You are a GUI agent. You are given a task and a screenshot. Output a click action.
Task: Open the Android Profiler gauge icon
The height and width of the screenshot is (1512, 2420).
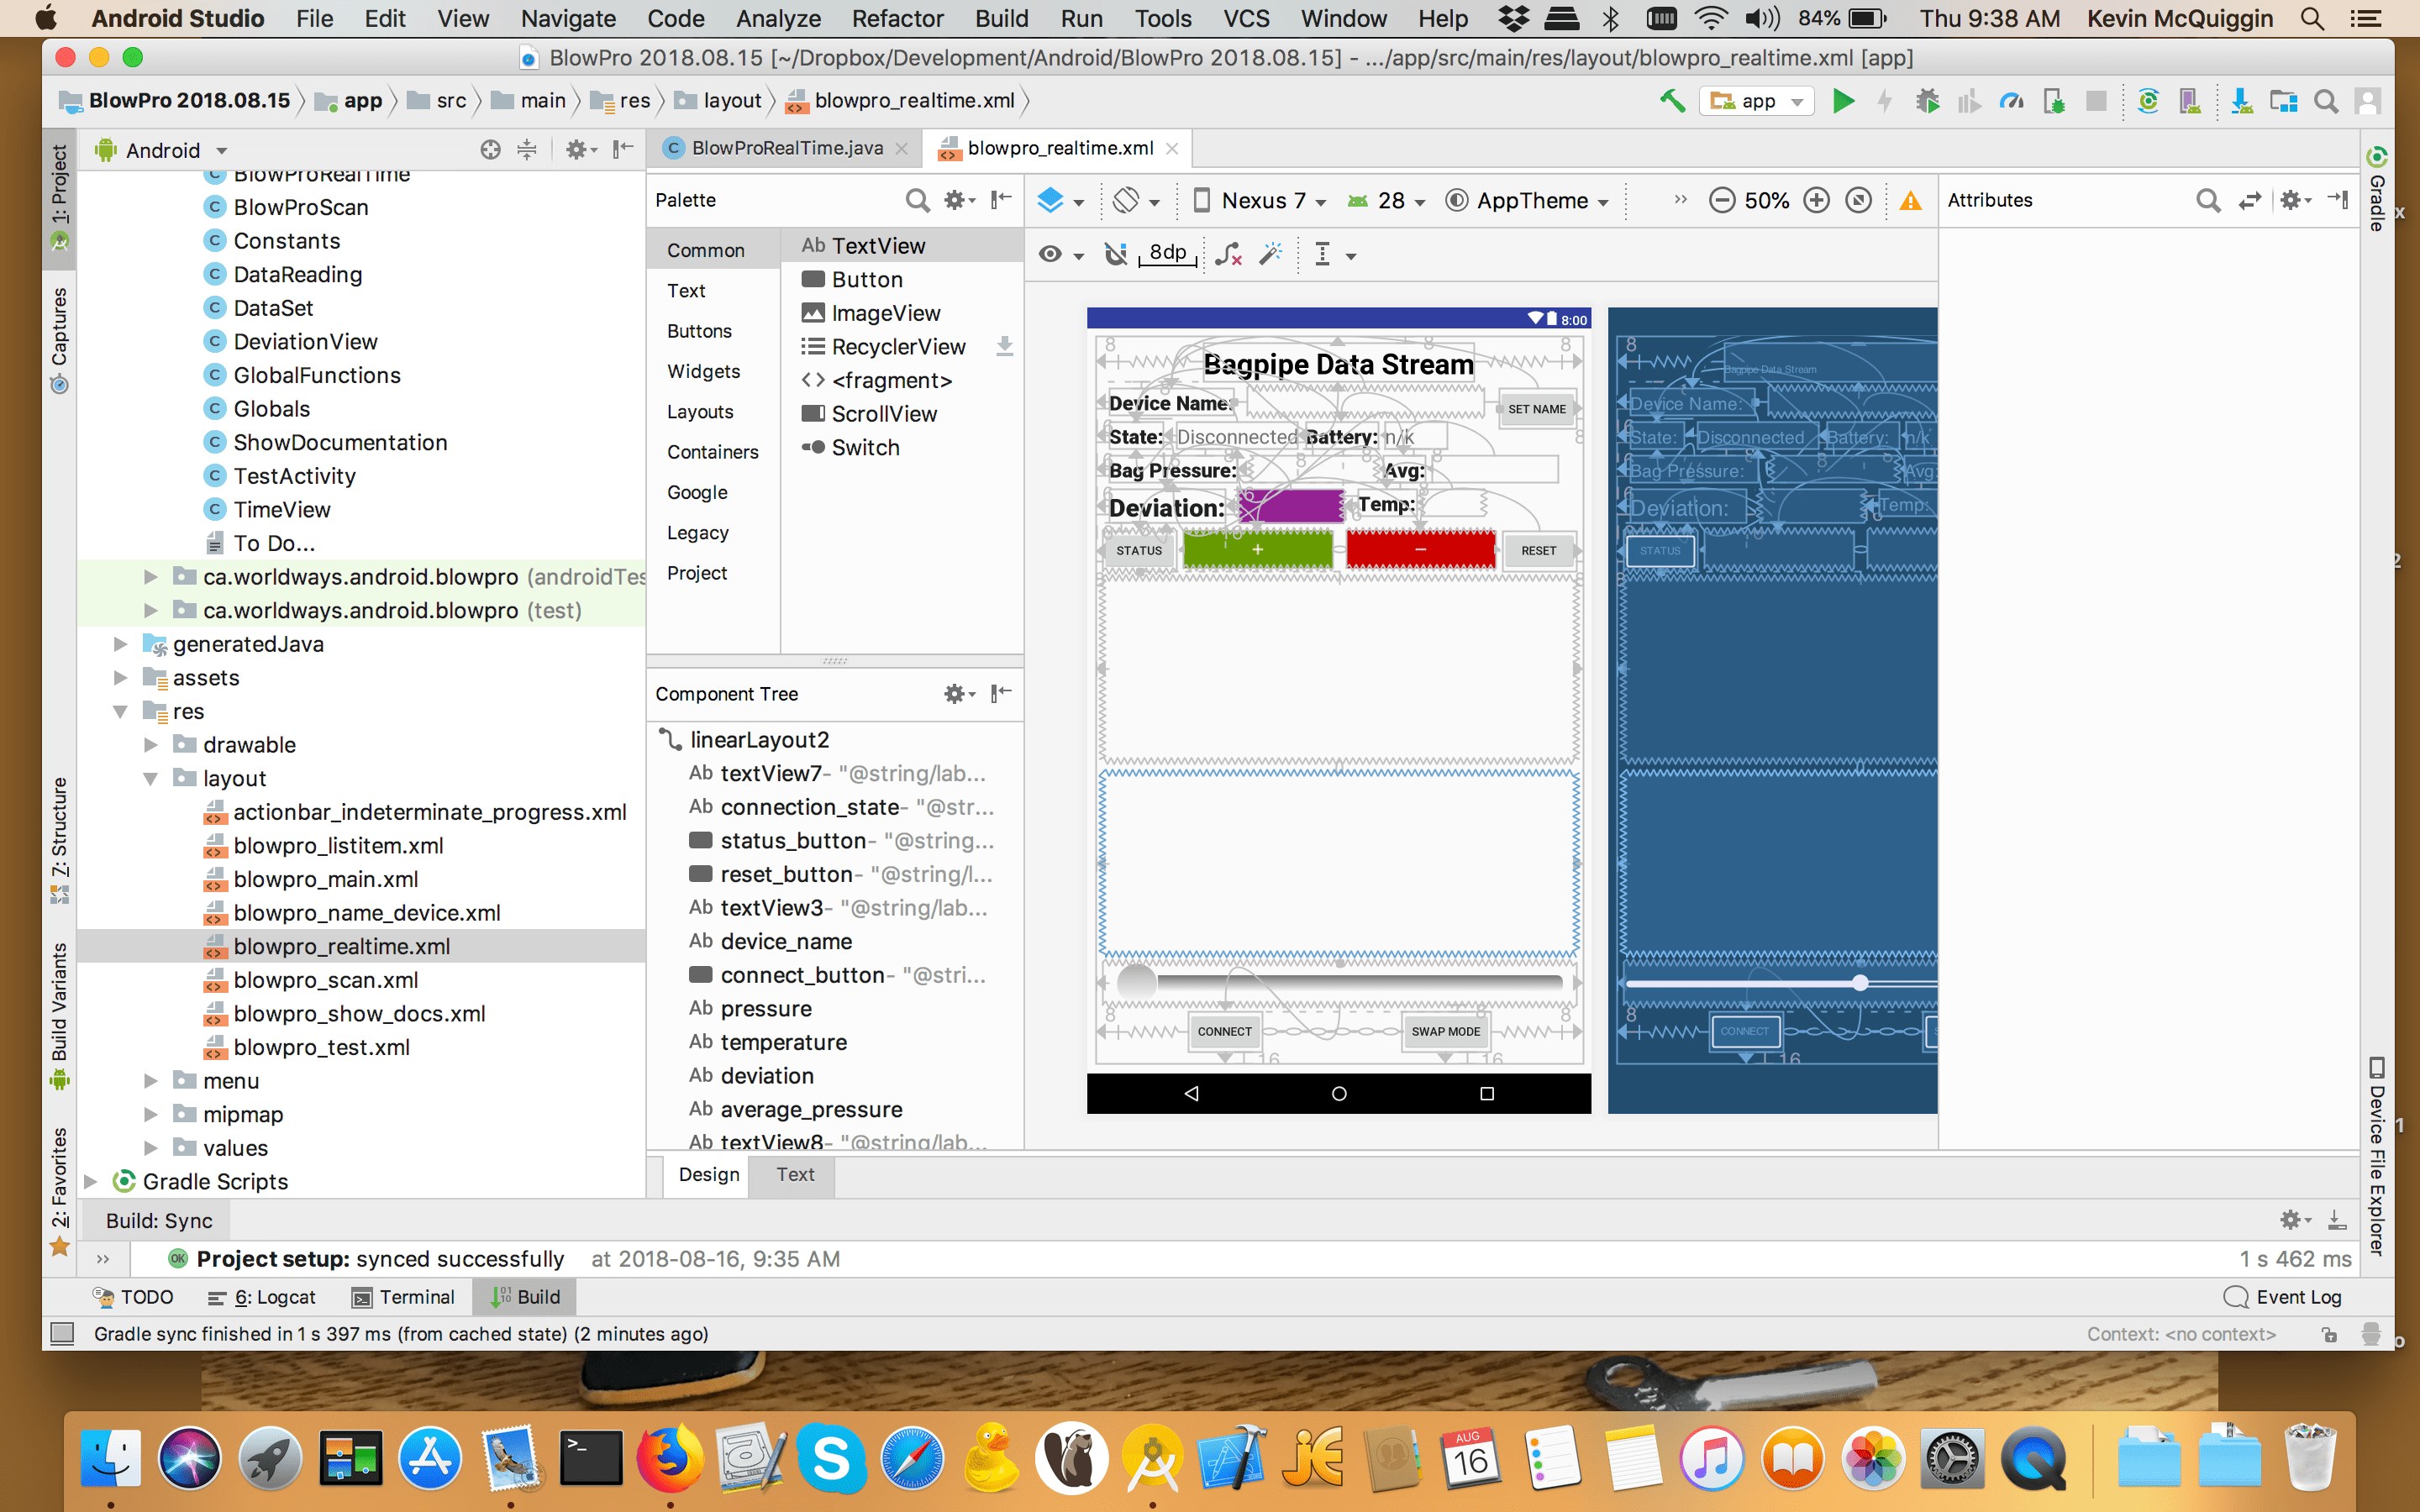pos(2011,100)
